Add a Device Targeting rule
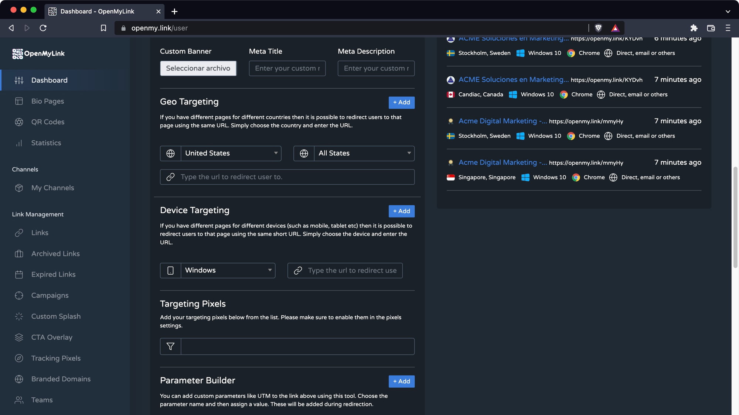This screenshot has width=739, height=415. click(401, 211)
